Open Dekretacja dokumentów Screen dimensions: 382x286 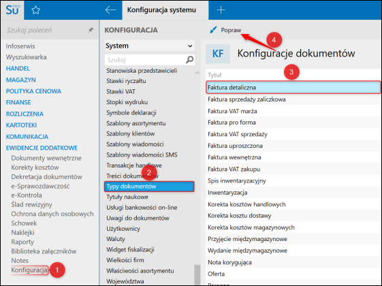(46, 176)
